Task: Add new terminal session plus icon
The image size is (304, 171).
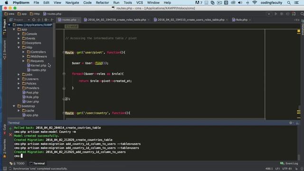Action: click(x=10, y=128)
